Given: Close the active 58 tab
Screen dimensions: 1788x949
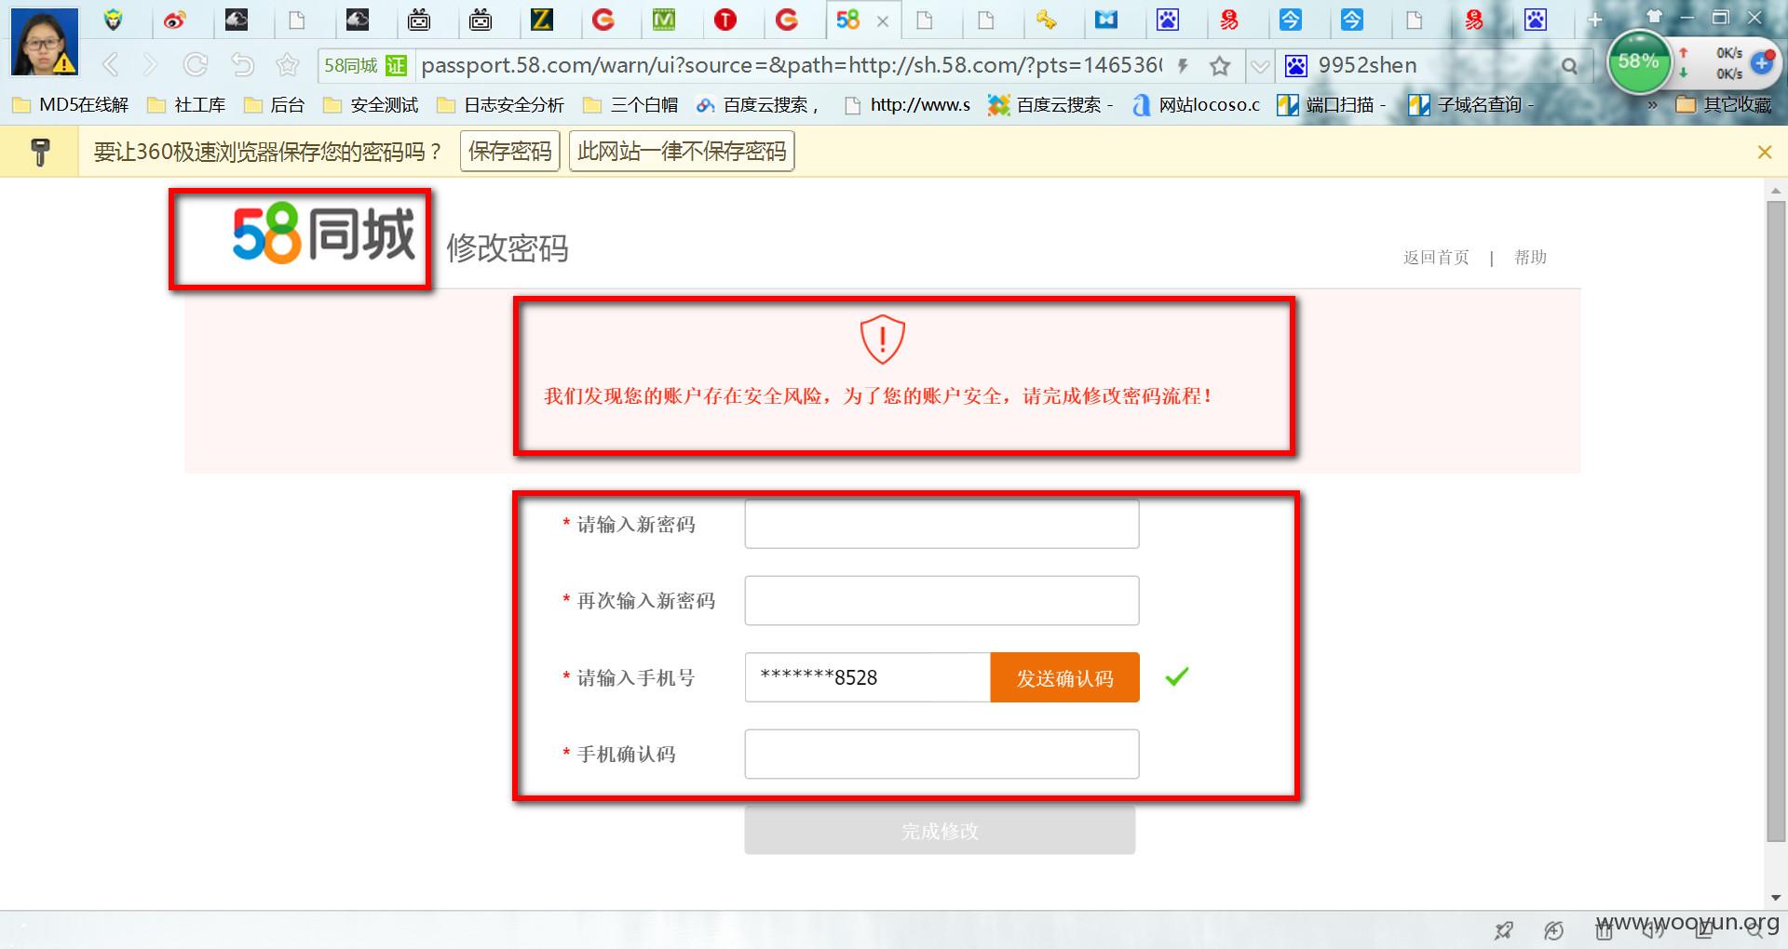Looking at the screenshot, I should point(883,20).
